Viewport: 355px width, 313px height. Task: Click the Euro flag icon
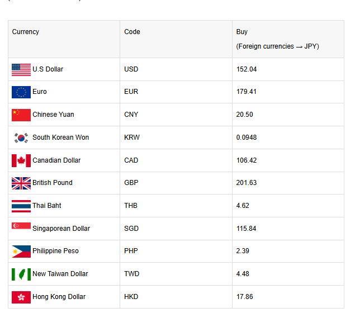click(x=21, y=92)
